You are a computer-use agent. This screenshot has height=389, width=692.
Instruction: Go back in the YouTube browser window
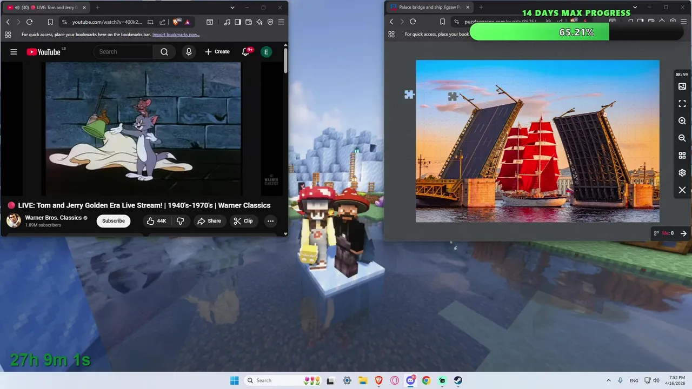tap(8, 22)
